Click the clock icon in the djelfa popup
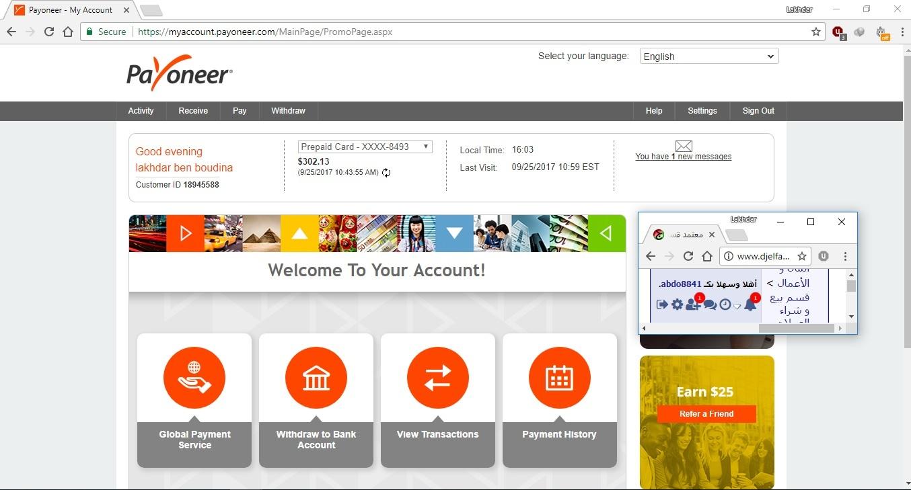The image size is (911, 490). (725, 304)
